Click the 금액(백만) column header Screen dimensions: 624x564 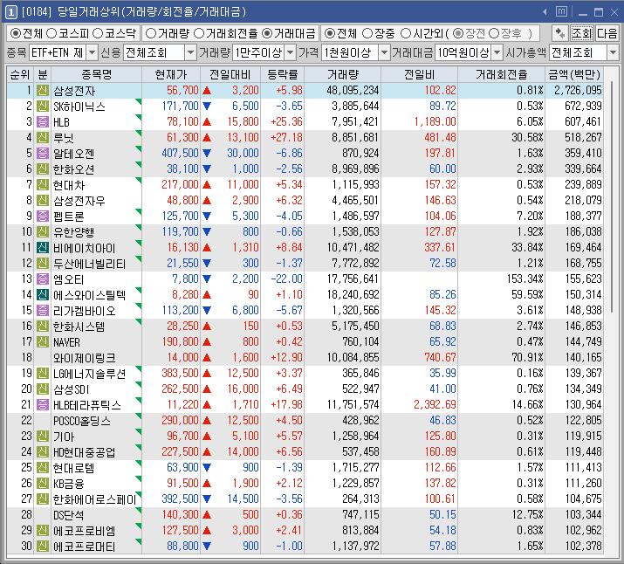point(574,74)
